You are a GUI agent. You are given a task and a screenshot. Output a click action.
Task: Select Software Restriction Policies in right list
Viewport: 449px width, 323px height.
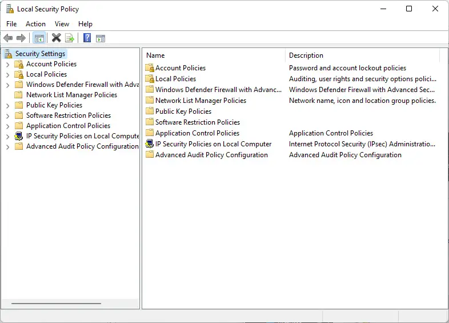click(x=197, y=122)
